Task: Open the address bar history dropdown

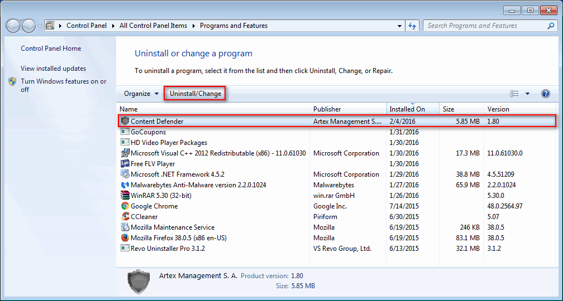Action: click(400, 26)
